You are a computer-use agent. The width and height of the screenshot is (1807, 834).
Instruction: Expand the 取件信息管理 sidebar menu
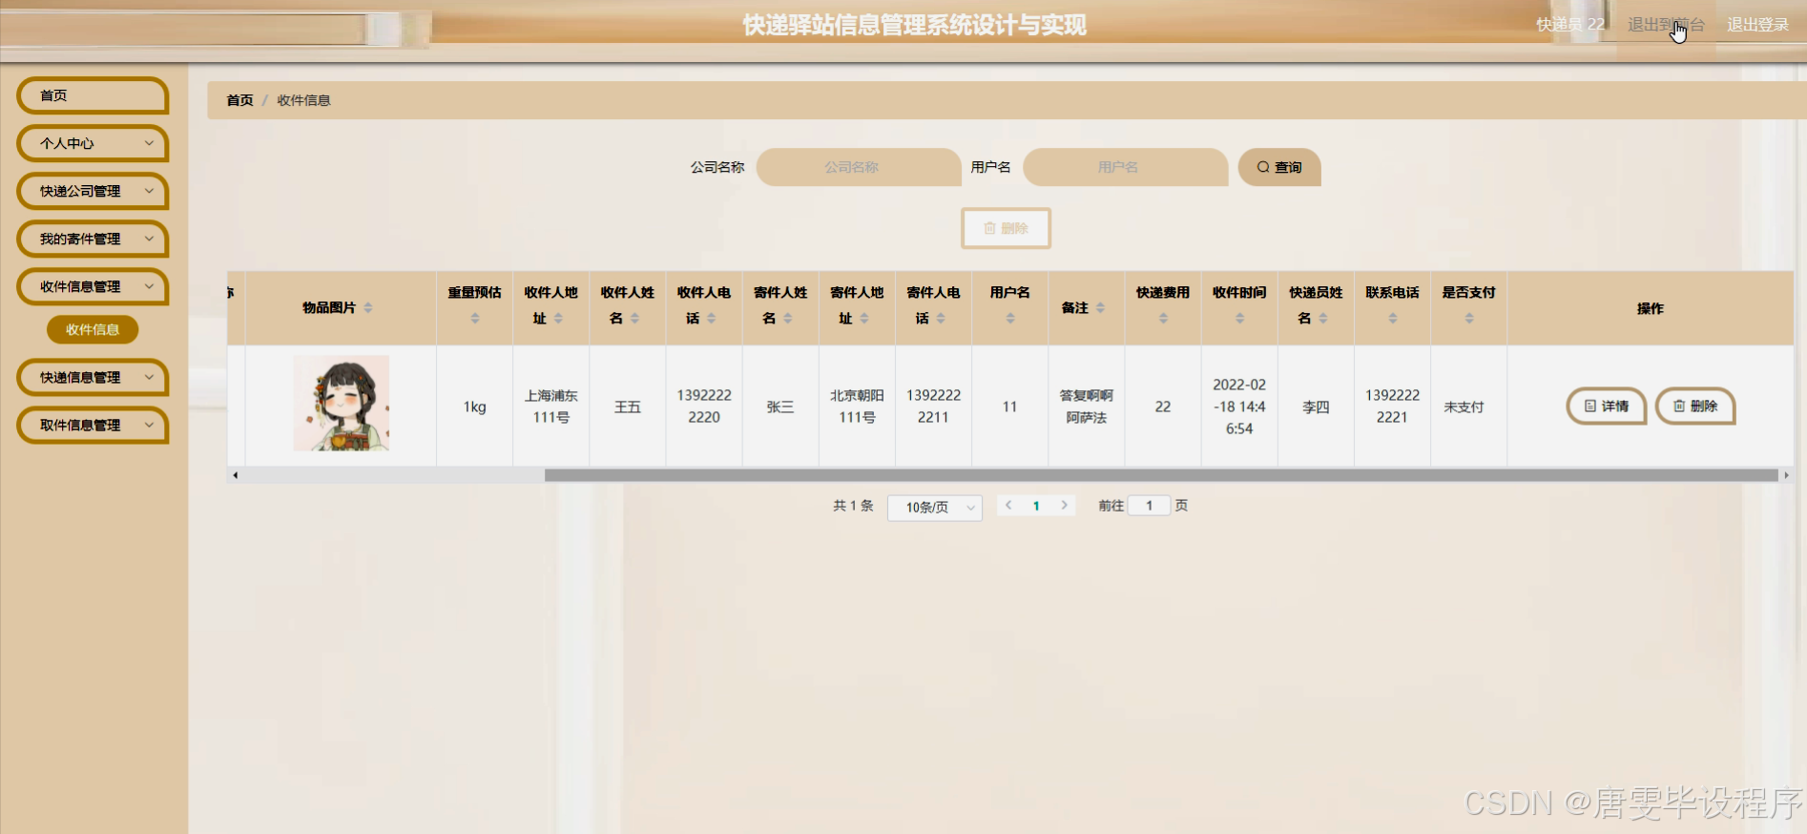coord(93,425)
